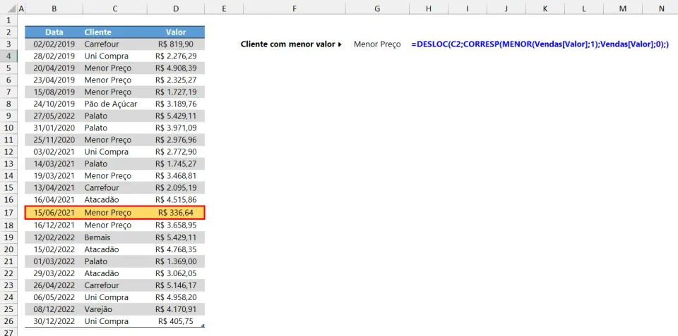
Task: Select value cell R$ 5.146,17
Action: 176,285
